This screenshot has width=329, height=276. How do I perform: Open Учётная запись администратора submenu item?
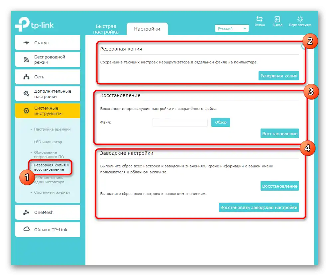coord(49,180)
